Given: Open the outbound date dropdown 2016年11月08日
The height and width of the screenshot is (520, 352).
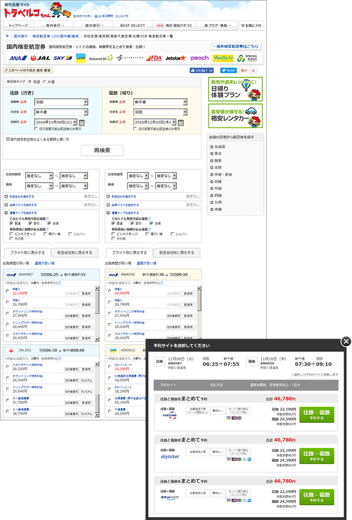Looking at the screenshot, I should [56, 122].
